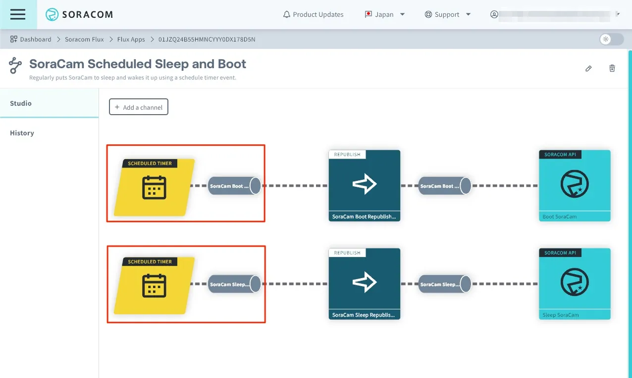Expand the Japan coverage dropdown
The height and width of the screenshot is (378, 632).
(385, 14)
